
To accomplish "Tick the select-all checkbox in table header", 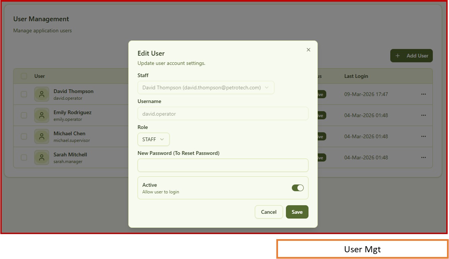I will click(24, 76).
